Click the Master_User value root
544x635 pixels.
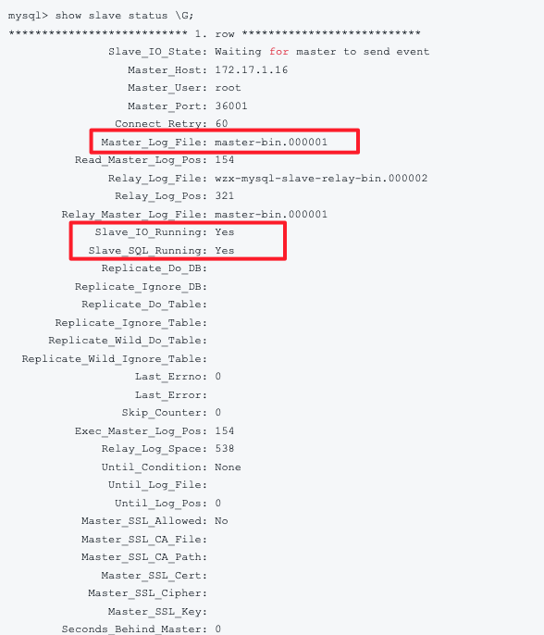click(228, 88)
